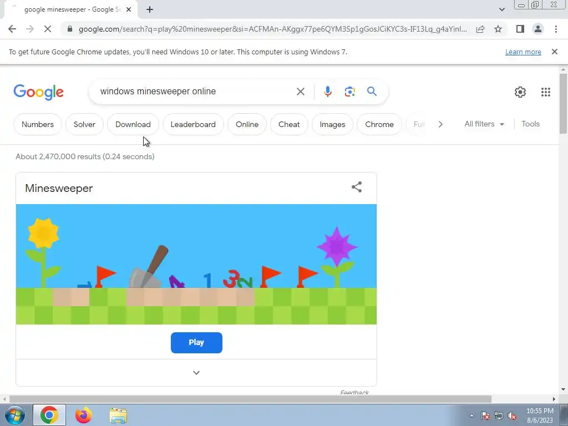Submit search with the magnifier icon
Screen dimensions: 568x426
(372, 92)
